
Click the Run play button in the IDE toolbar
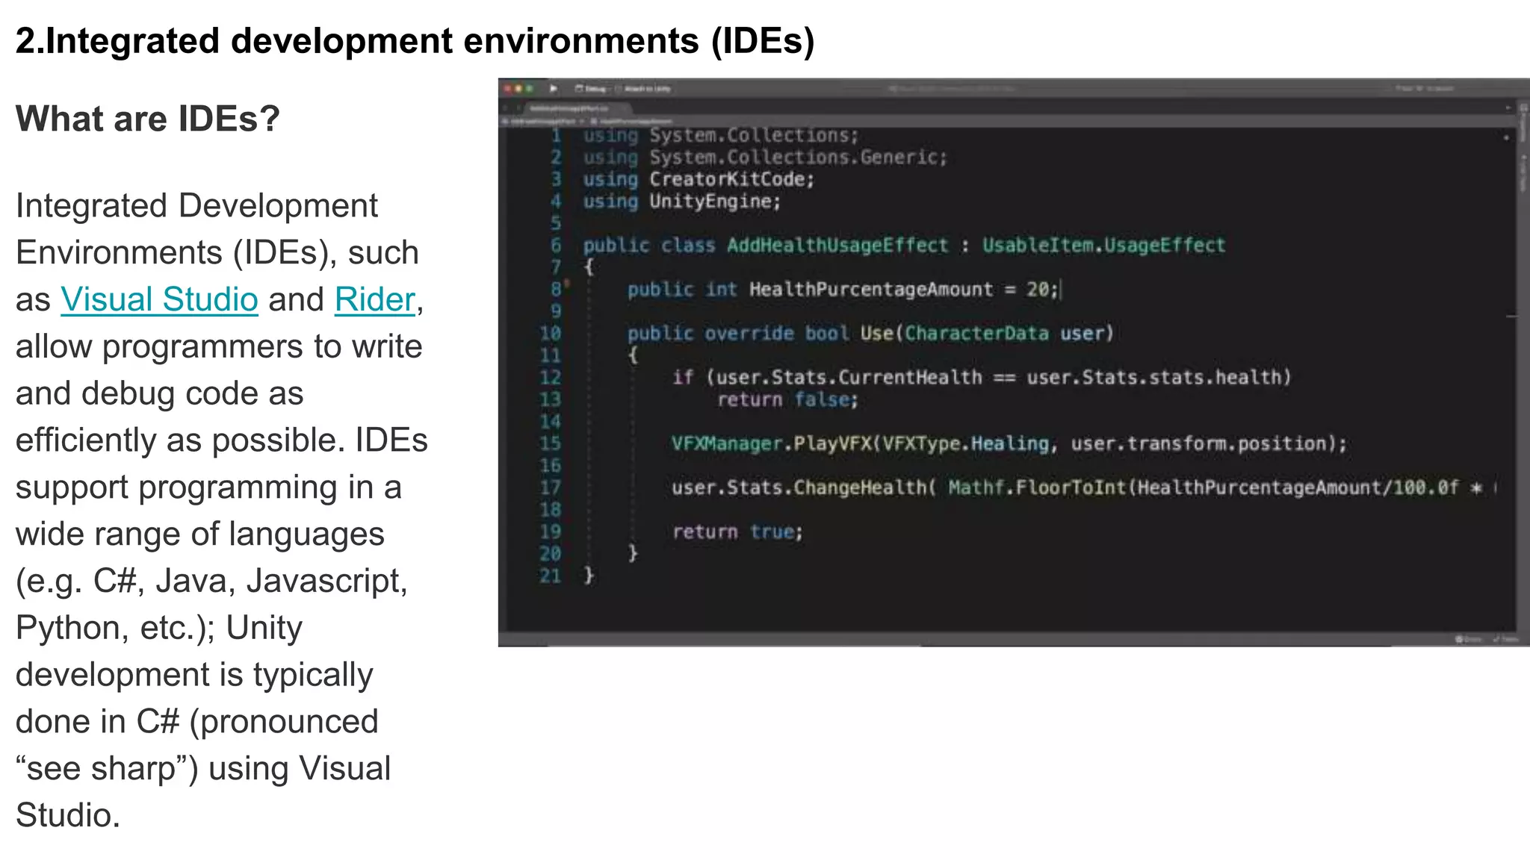pos(554,88)
